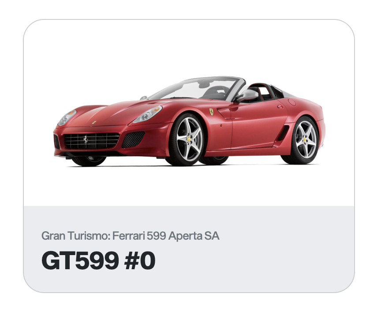
Task: Click the prancing horse emblem on the grille
Action: (86, 139)
